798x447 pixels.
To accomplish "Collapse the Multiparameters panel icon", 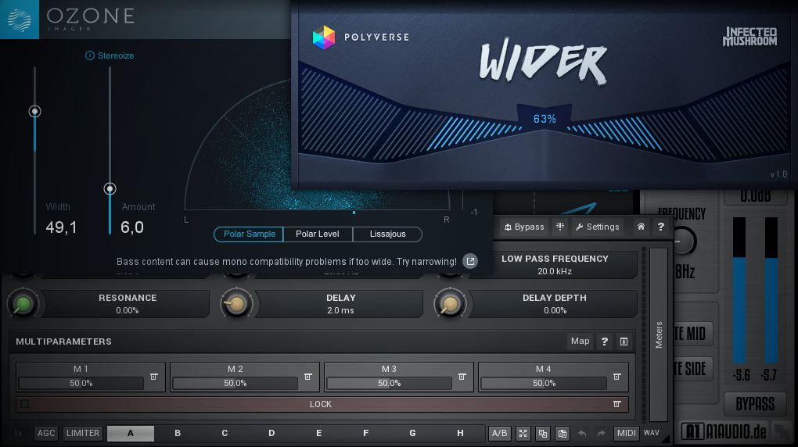I will (x=624, y=342).
